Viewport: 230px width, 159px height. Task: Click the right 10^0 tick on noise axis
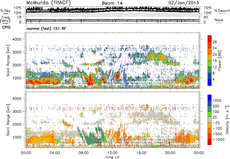[208, 13]
